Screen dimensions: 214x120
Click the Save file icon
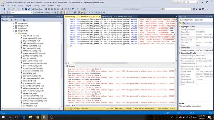pyautogui.click(x=26, y=9)
